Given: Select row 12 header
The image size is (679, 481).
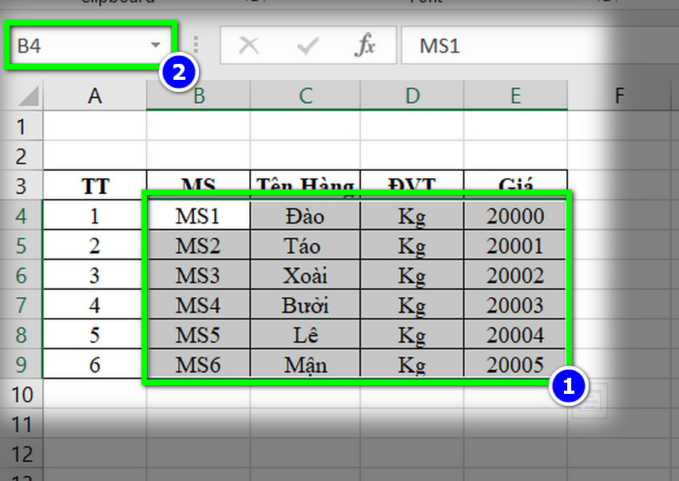Looking at the screenshot, I should (22, 453).
